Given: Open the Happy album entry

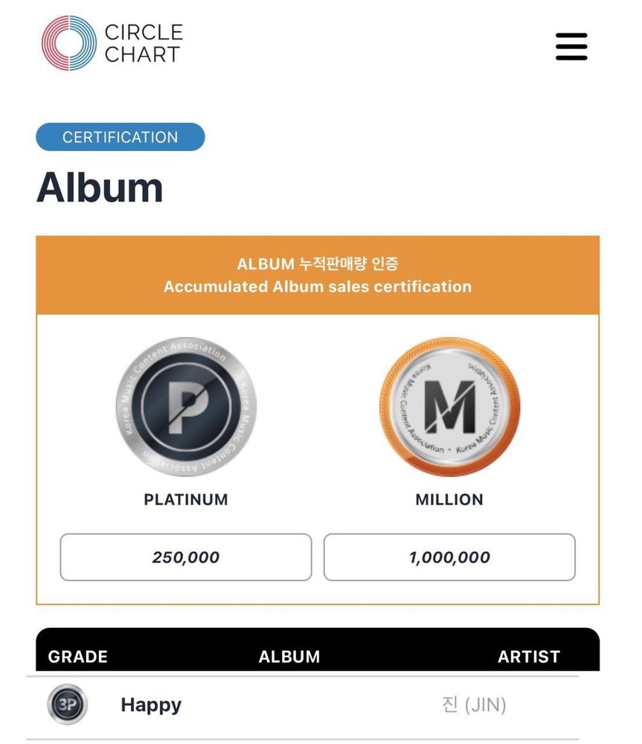Looking at the screenshot, I should pyautogui.click(x=151, y=705).
